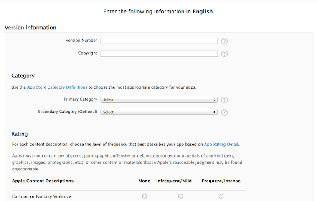
Task: Click the Category section heading
Action: pos(23,76)
